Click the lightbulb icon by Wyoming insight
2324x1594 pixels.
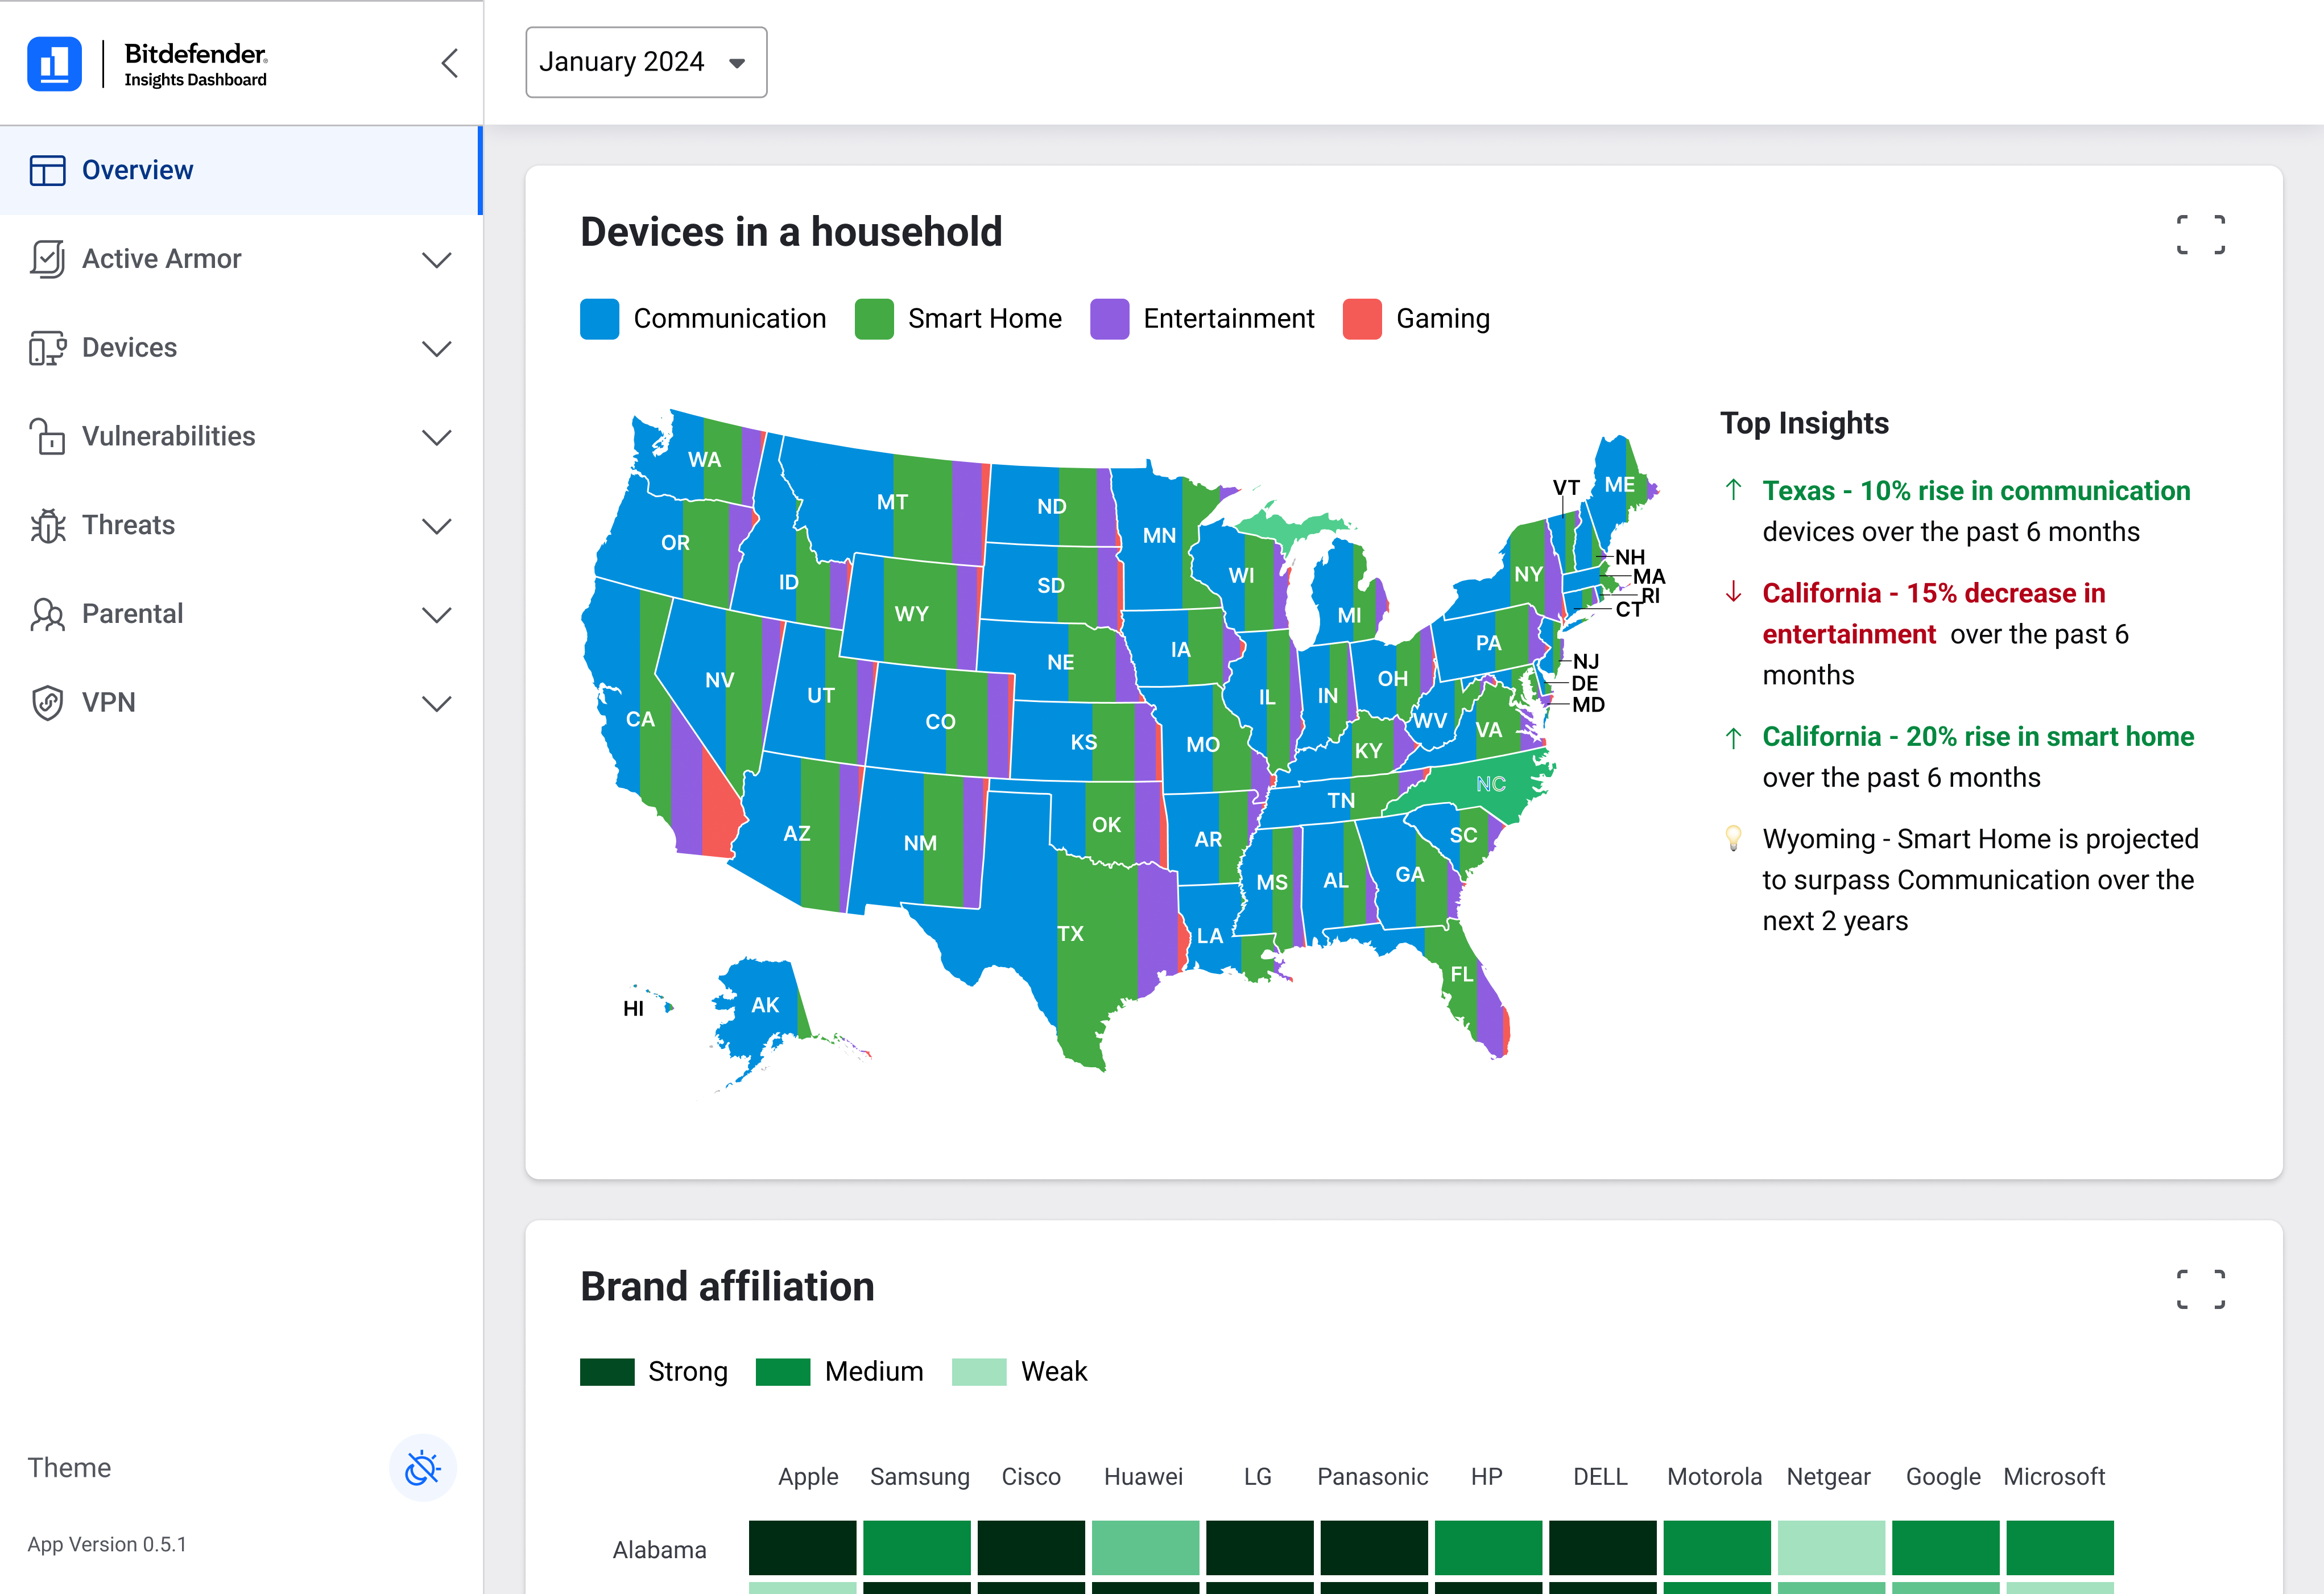(x=1734, y=838)
